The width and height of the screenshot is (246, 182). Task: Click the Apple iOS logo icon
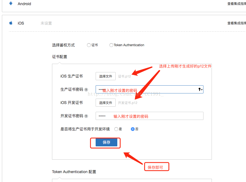tap(11, 23)
